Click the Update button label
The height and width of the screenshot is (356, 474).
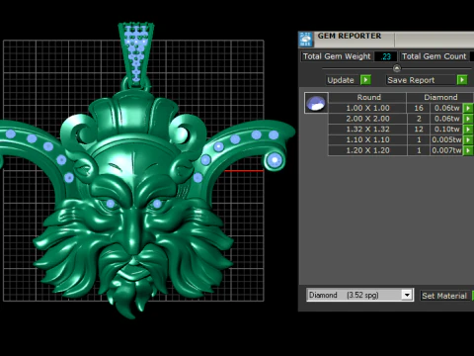341,80
